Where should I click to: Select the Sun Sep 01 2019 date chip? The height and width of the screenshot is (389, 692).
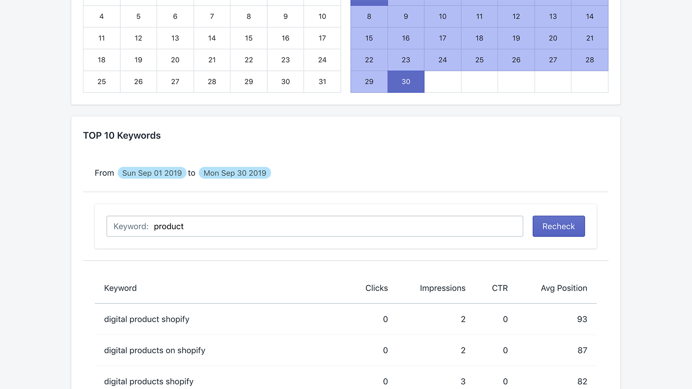coord(152,173)
